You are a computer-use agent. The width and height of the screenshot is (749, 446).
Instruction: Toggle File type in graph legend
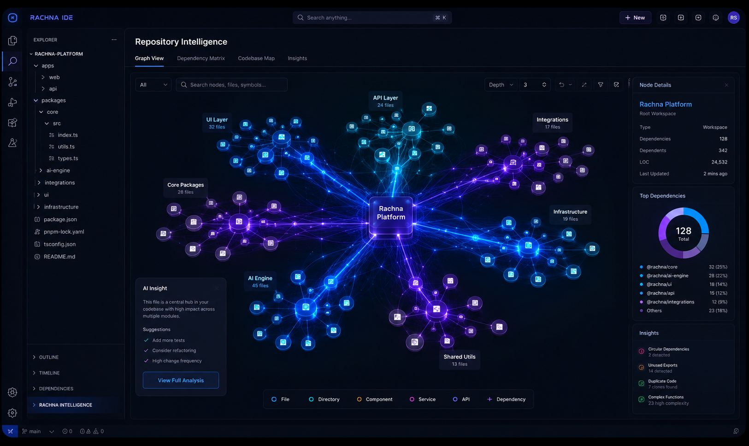[x=280, y=399]
